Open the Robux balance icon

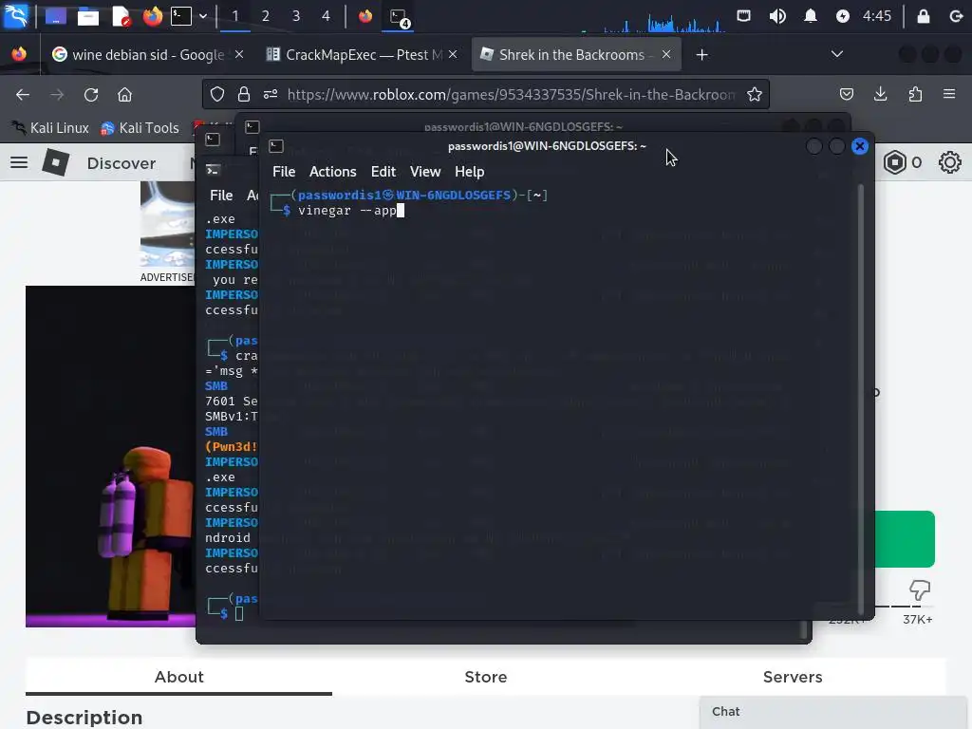[895, 162]
